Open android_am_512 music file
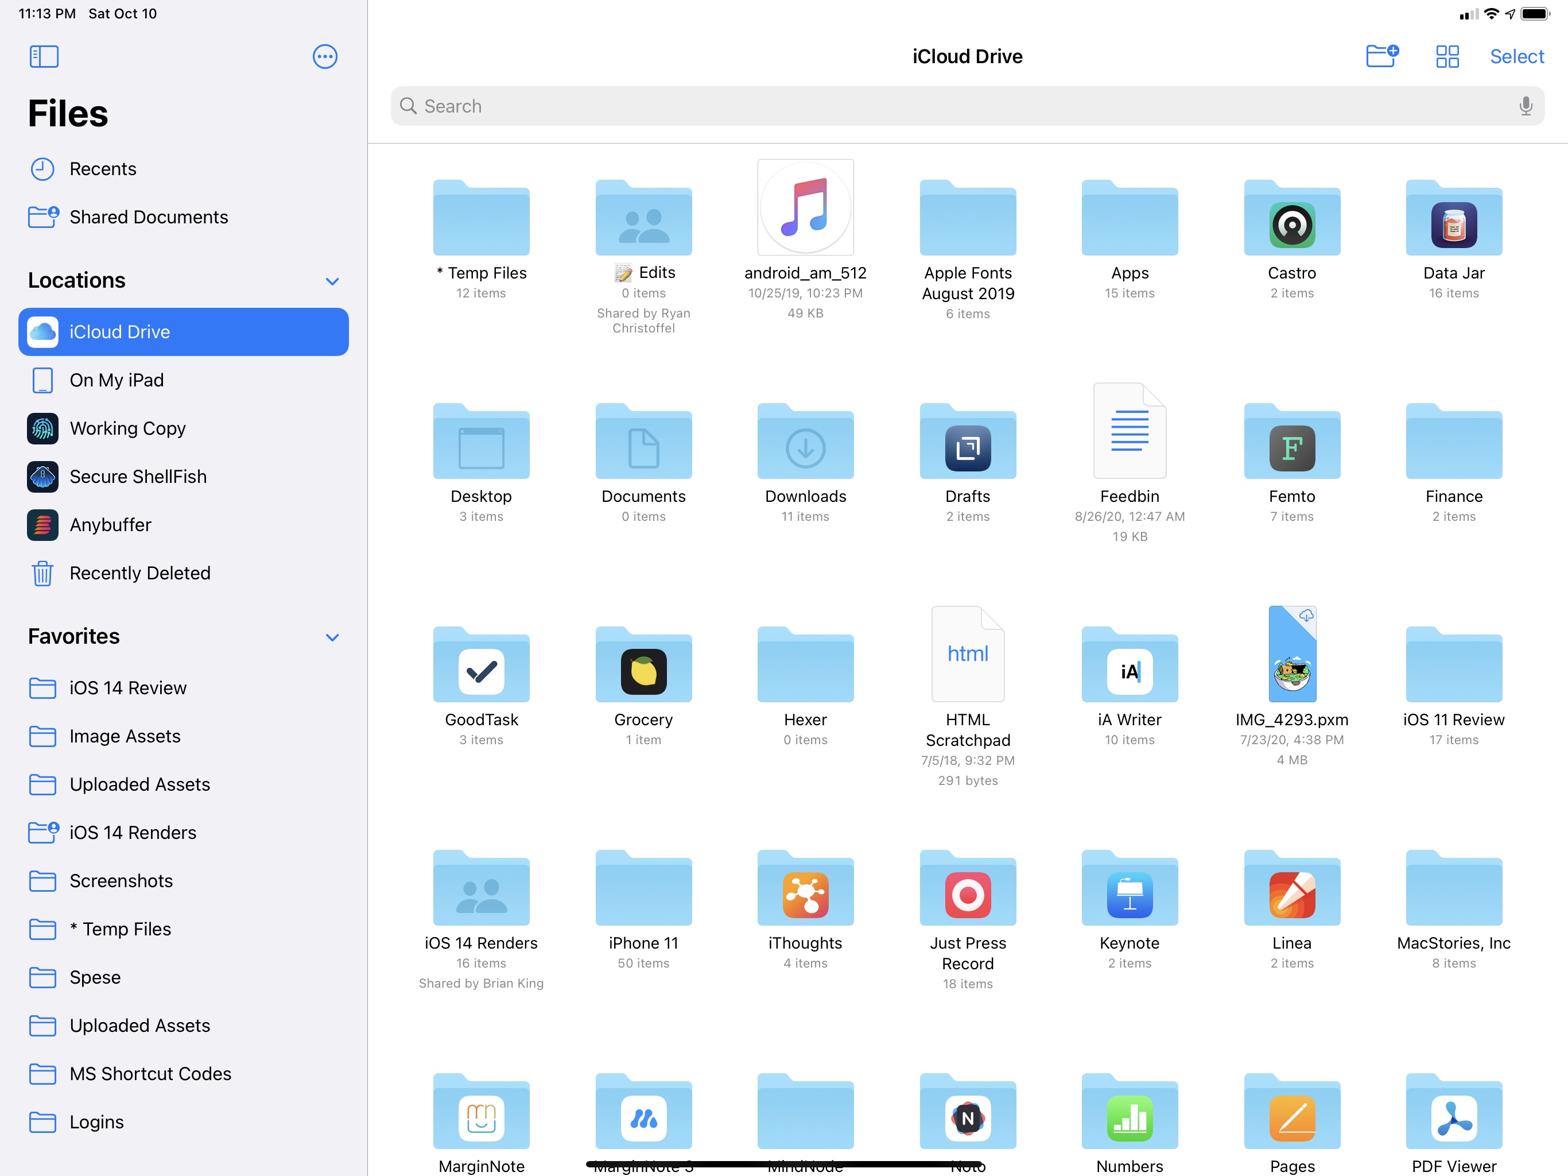 point(805,207)
